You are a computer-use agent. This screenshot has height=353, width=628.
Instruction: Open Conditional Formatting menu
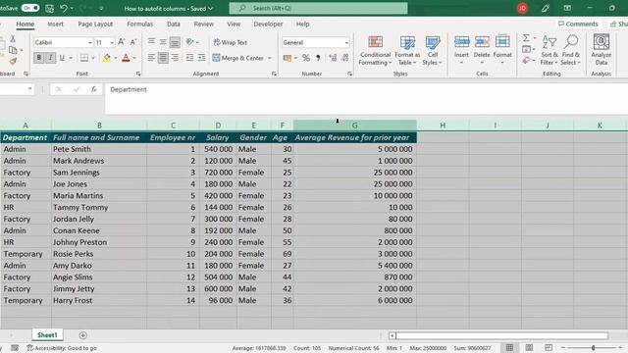click(375, 50)
